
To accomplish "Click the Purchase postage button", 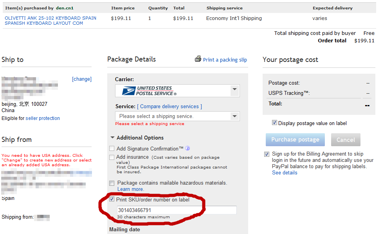I will point(295,140).
